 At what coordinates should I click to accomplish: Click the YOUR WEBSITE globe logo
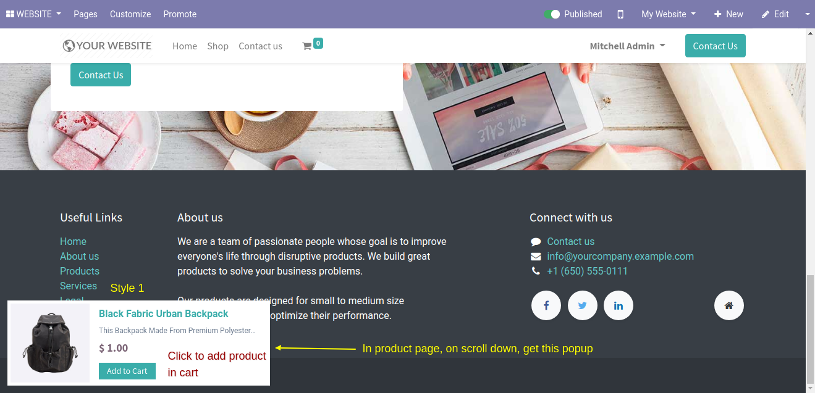107,46
